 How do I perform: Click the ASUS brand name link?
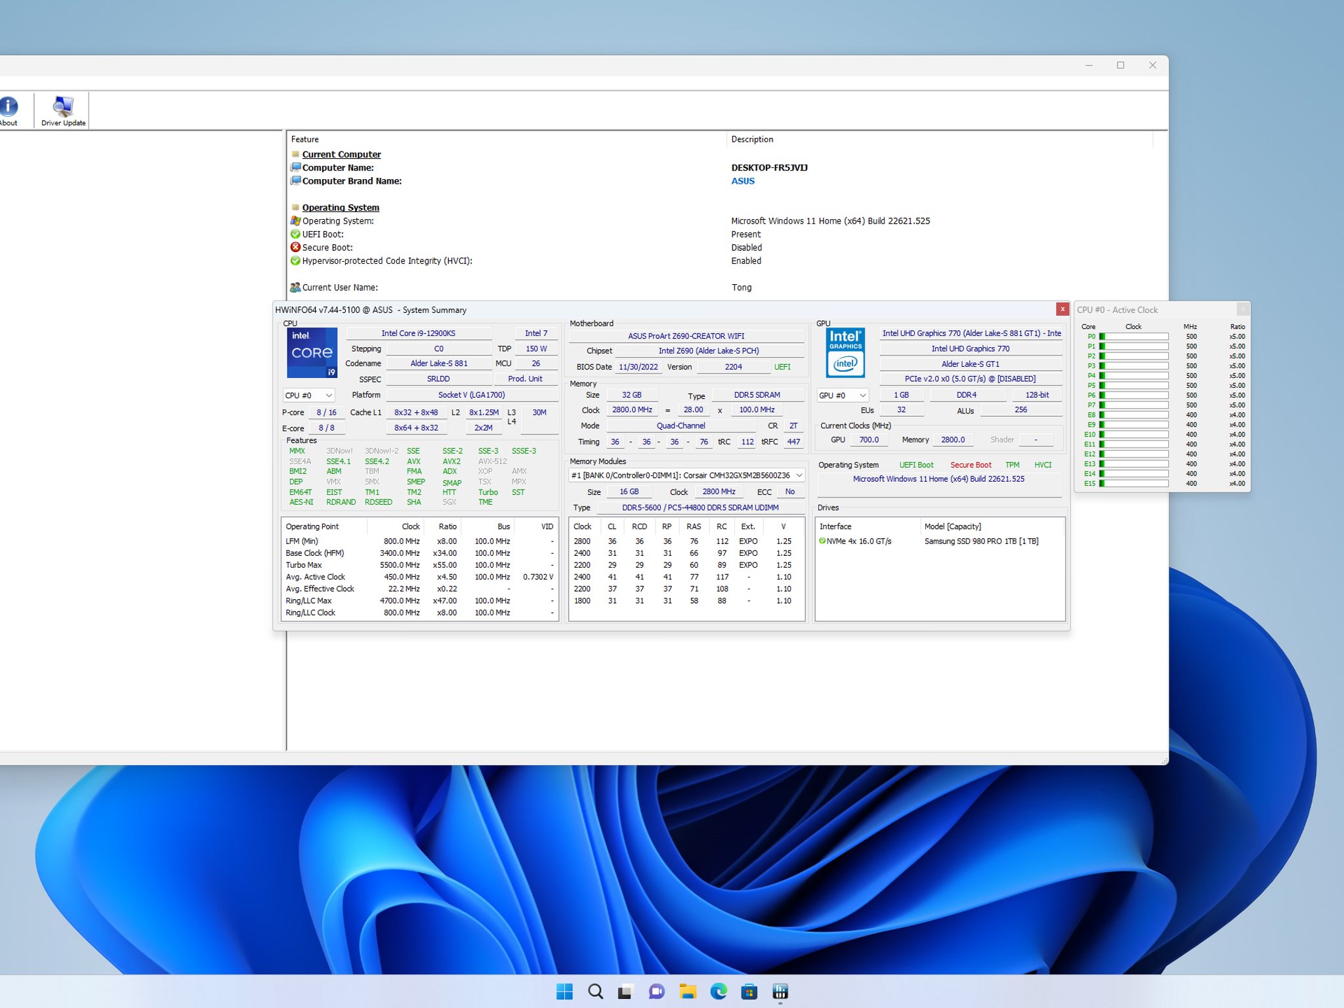click(743, 181)
